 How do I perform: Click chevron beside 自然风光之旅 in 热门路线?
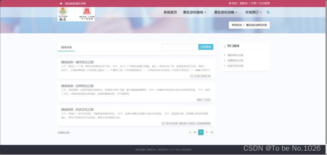point(224,60)
